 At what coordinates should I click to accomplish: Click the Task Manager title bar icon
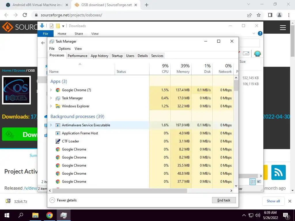coord(52,41)
